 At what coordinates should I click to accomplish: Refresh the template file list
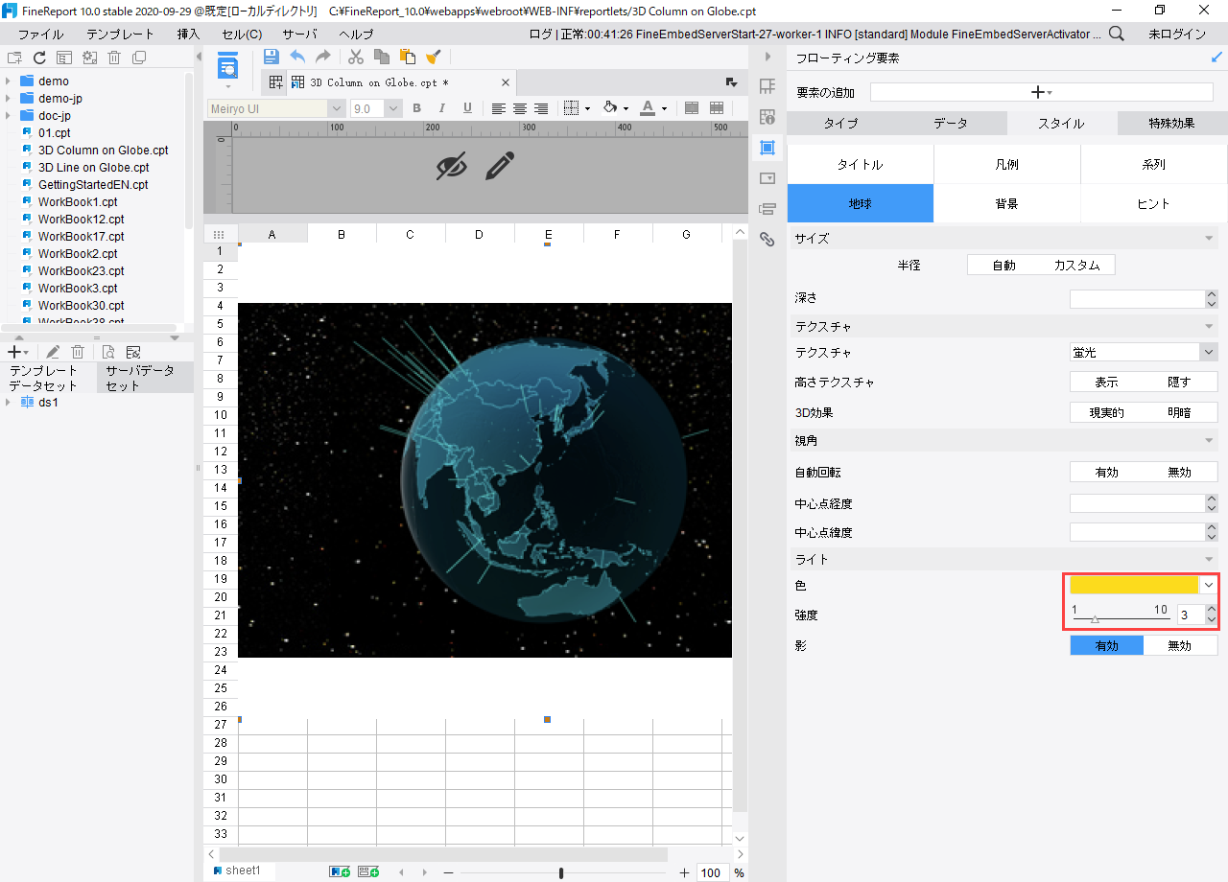39,58
